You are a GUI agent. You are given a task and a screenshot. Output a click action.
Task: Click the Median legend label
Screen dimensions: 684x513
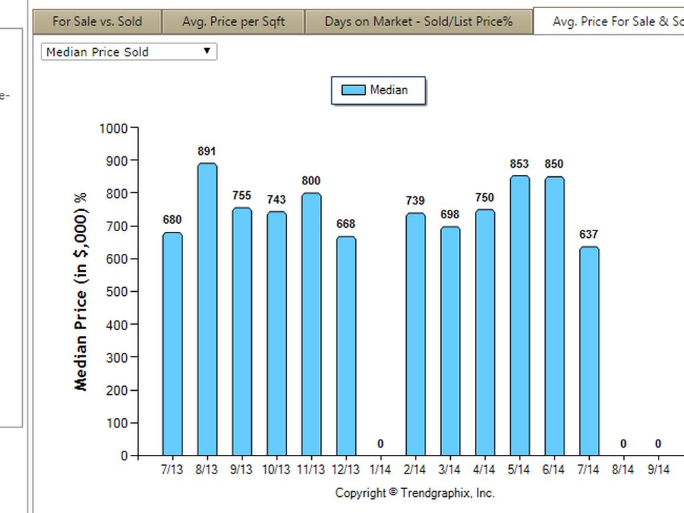click(x=389, y=90)
